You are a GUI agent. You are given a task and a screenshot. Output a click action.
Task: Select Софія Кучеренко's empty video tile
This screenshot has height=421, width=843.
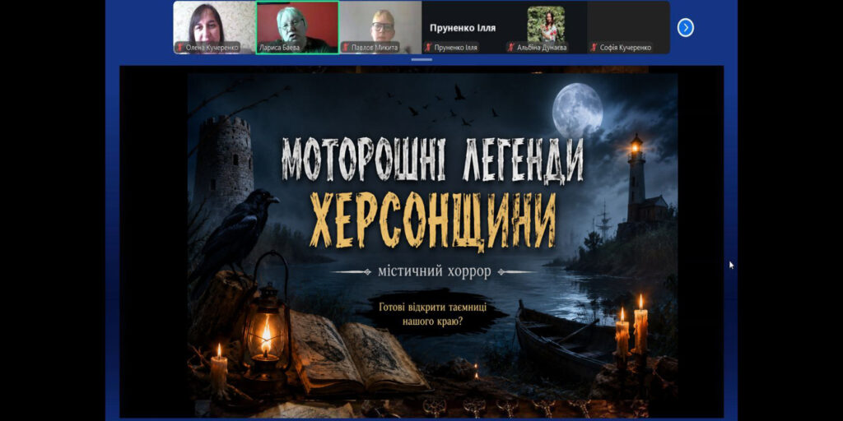628,27
